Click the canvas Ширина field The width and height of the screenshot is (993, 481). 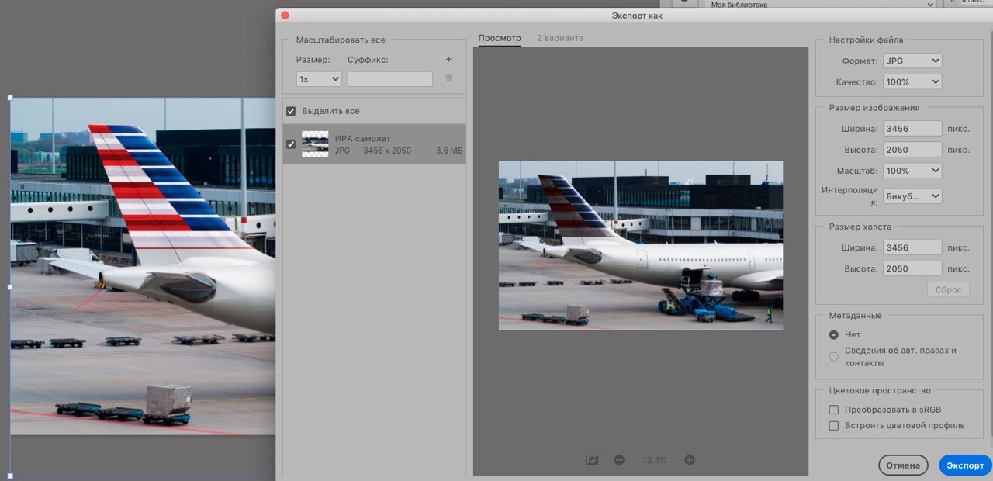[913, 248]
